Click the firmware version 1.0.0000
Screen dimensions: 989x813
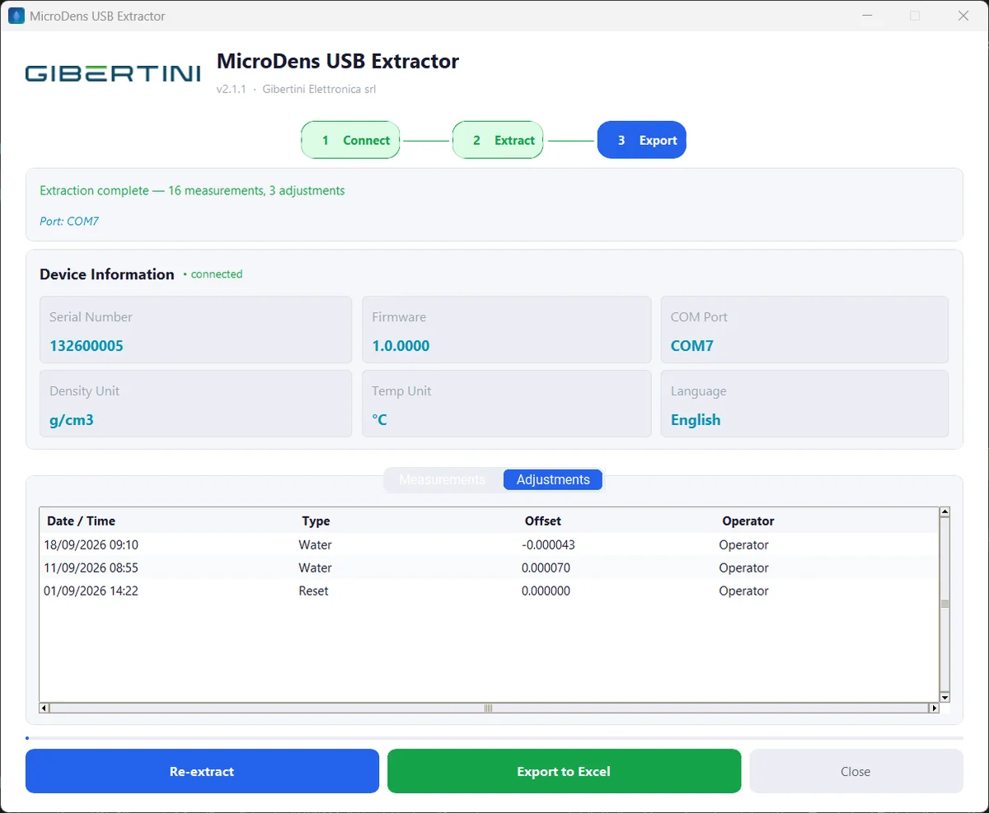[401, 346]
